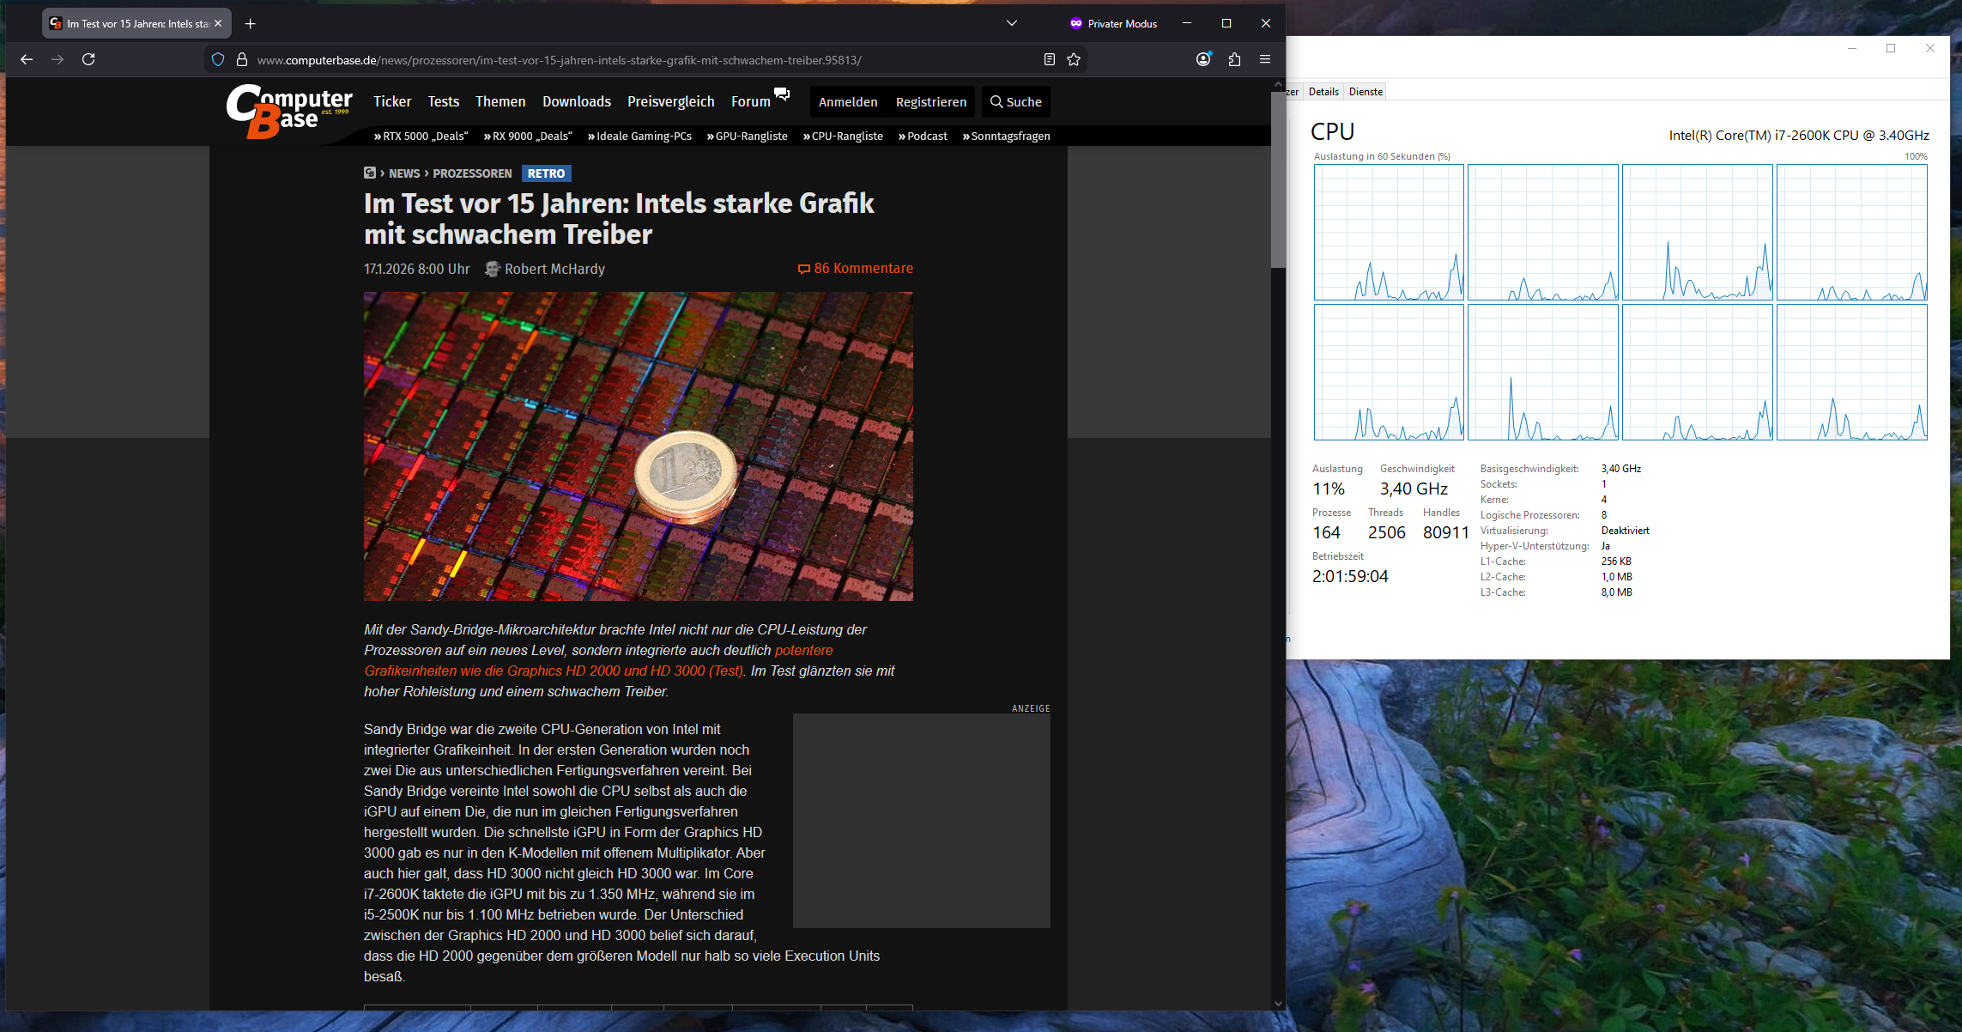The width and height of the screenshot is (1962, 1032).
Task: Click inside the browser address bar
Action: click(x=601, y=59)
